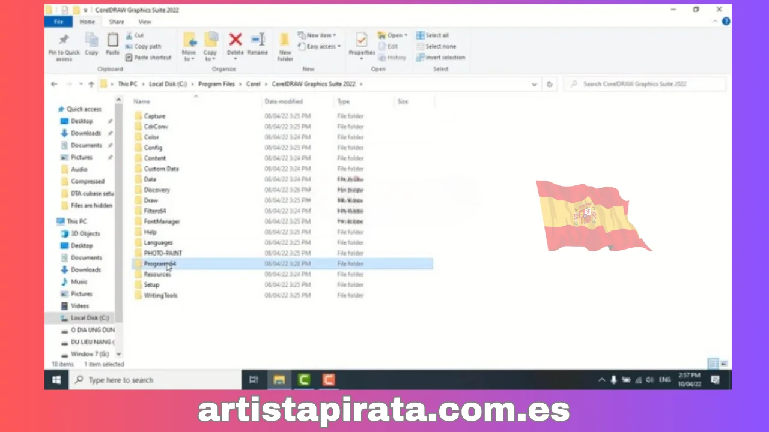Open the New item dropdown

[x=317, y=35]
